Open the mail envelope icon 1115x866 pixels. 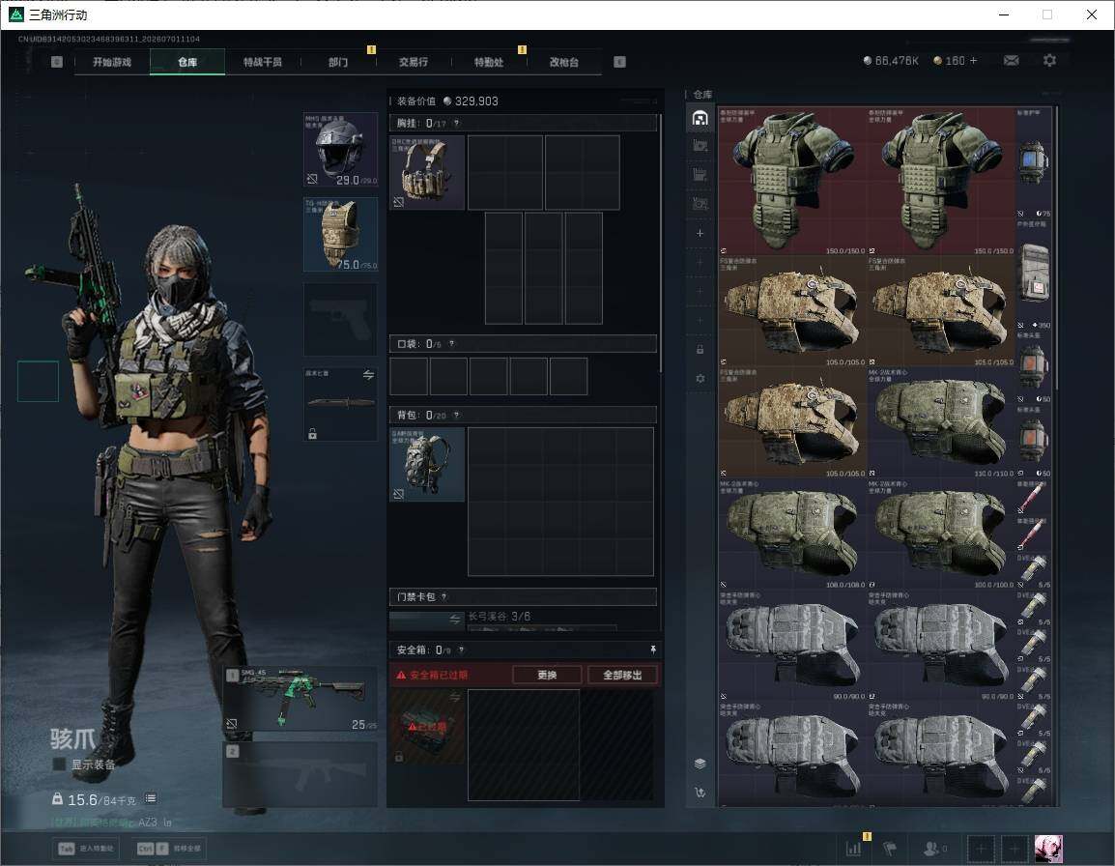1012,61
